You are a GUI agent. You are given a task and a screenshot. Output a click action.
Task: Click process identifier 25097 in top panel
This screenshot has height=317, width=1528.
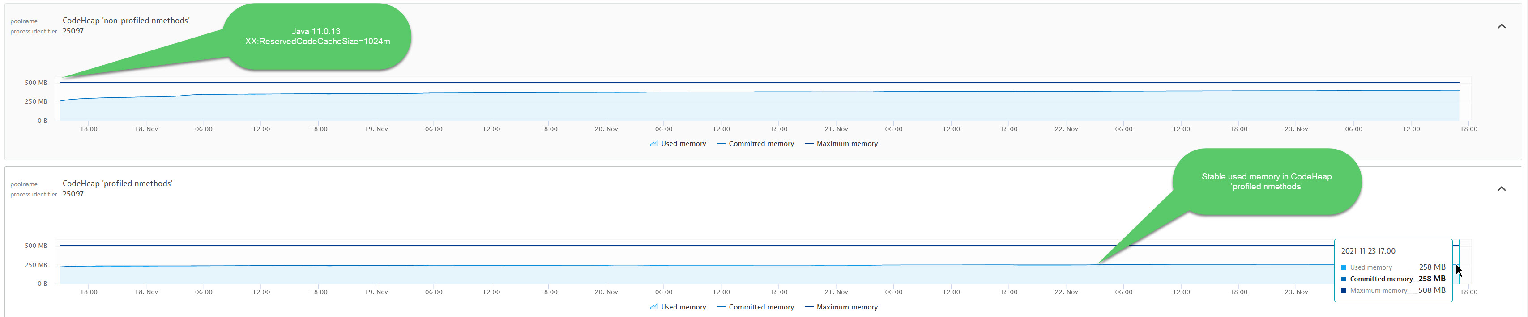[73, 31]
